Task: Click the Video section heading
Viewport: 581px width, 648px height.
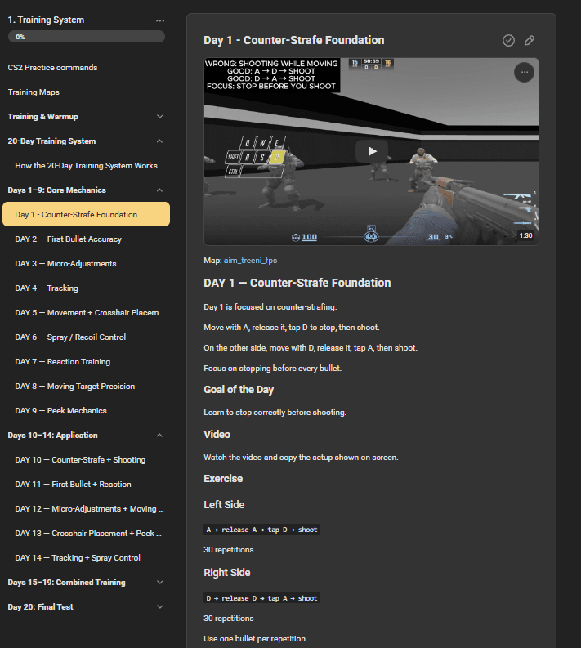Action: click(217, 435)
